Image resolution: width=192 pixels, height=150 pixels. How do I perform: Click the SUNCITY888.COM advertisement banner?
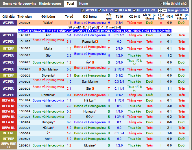(95, 31)
